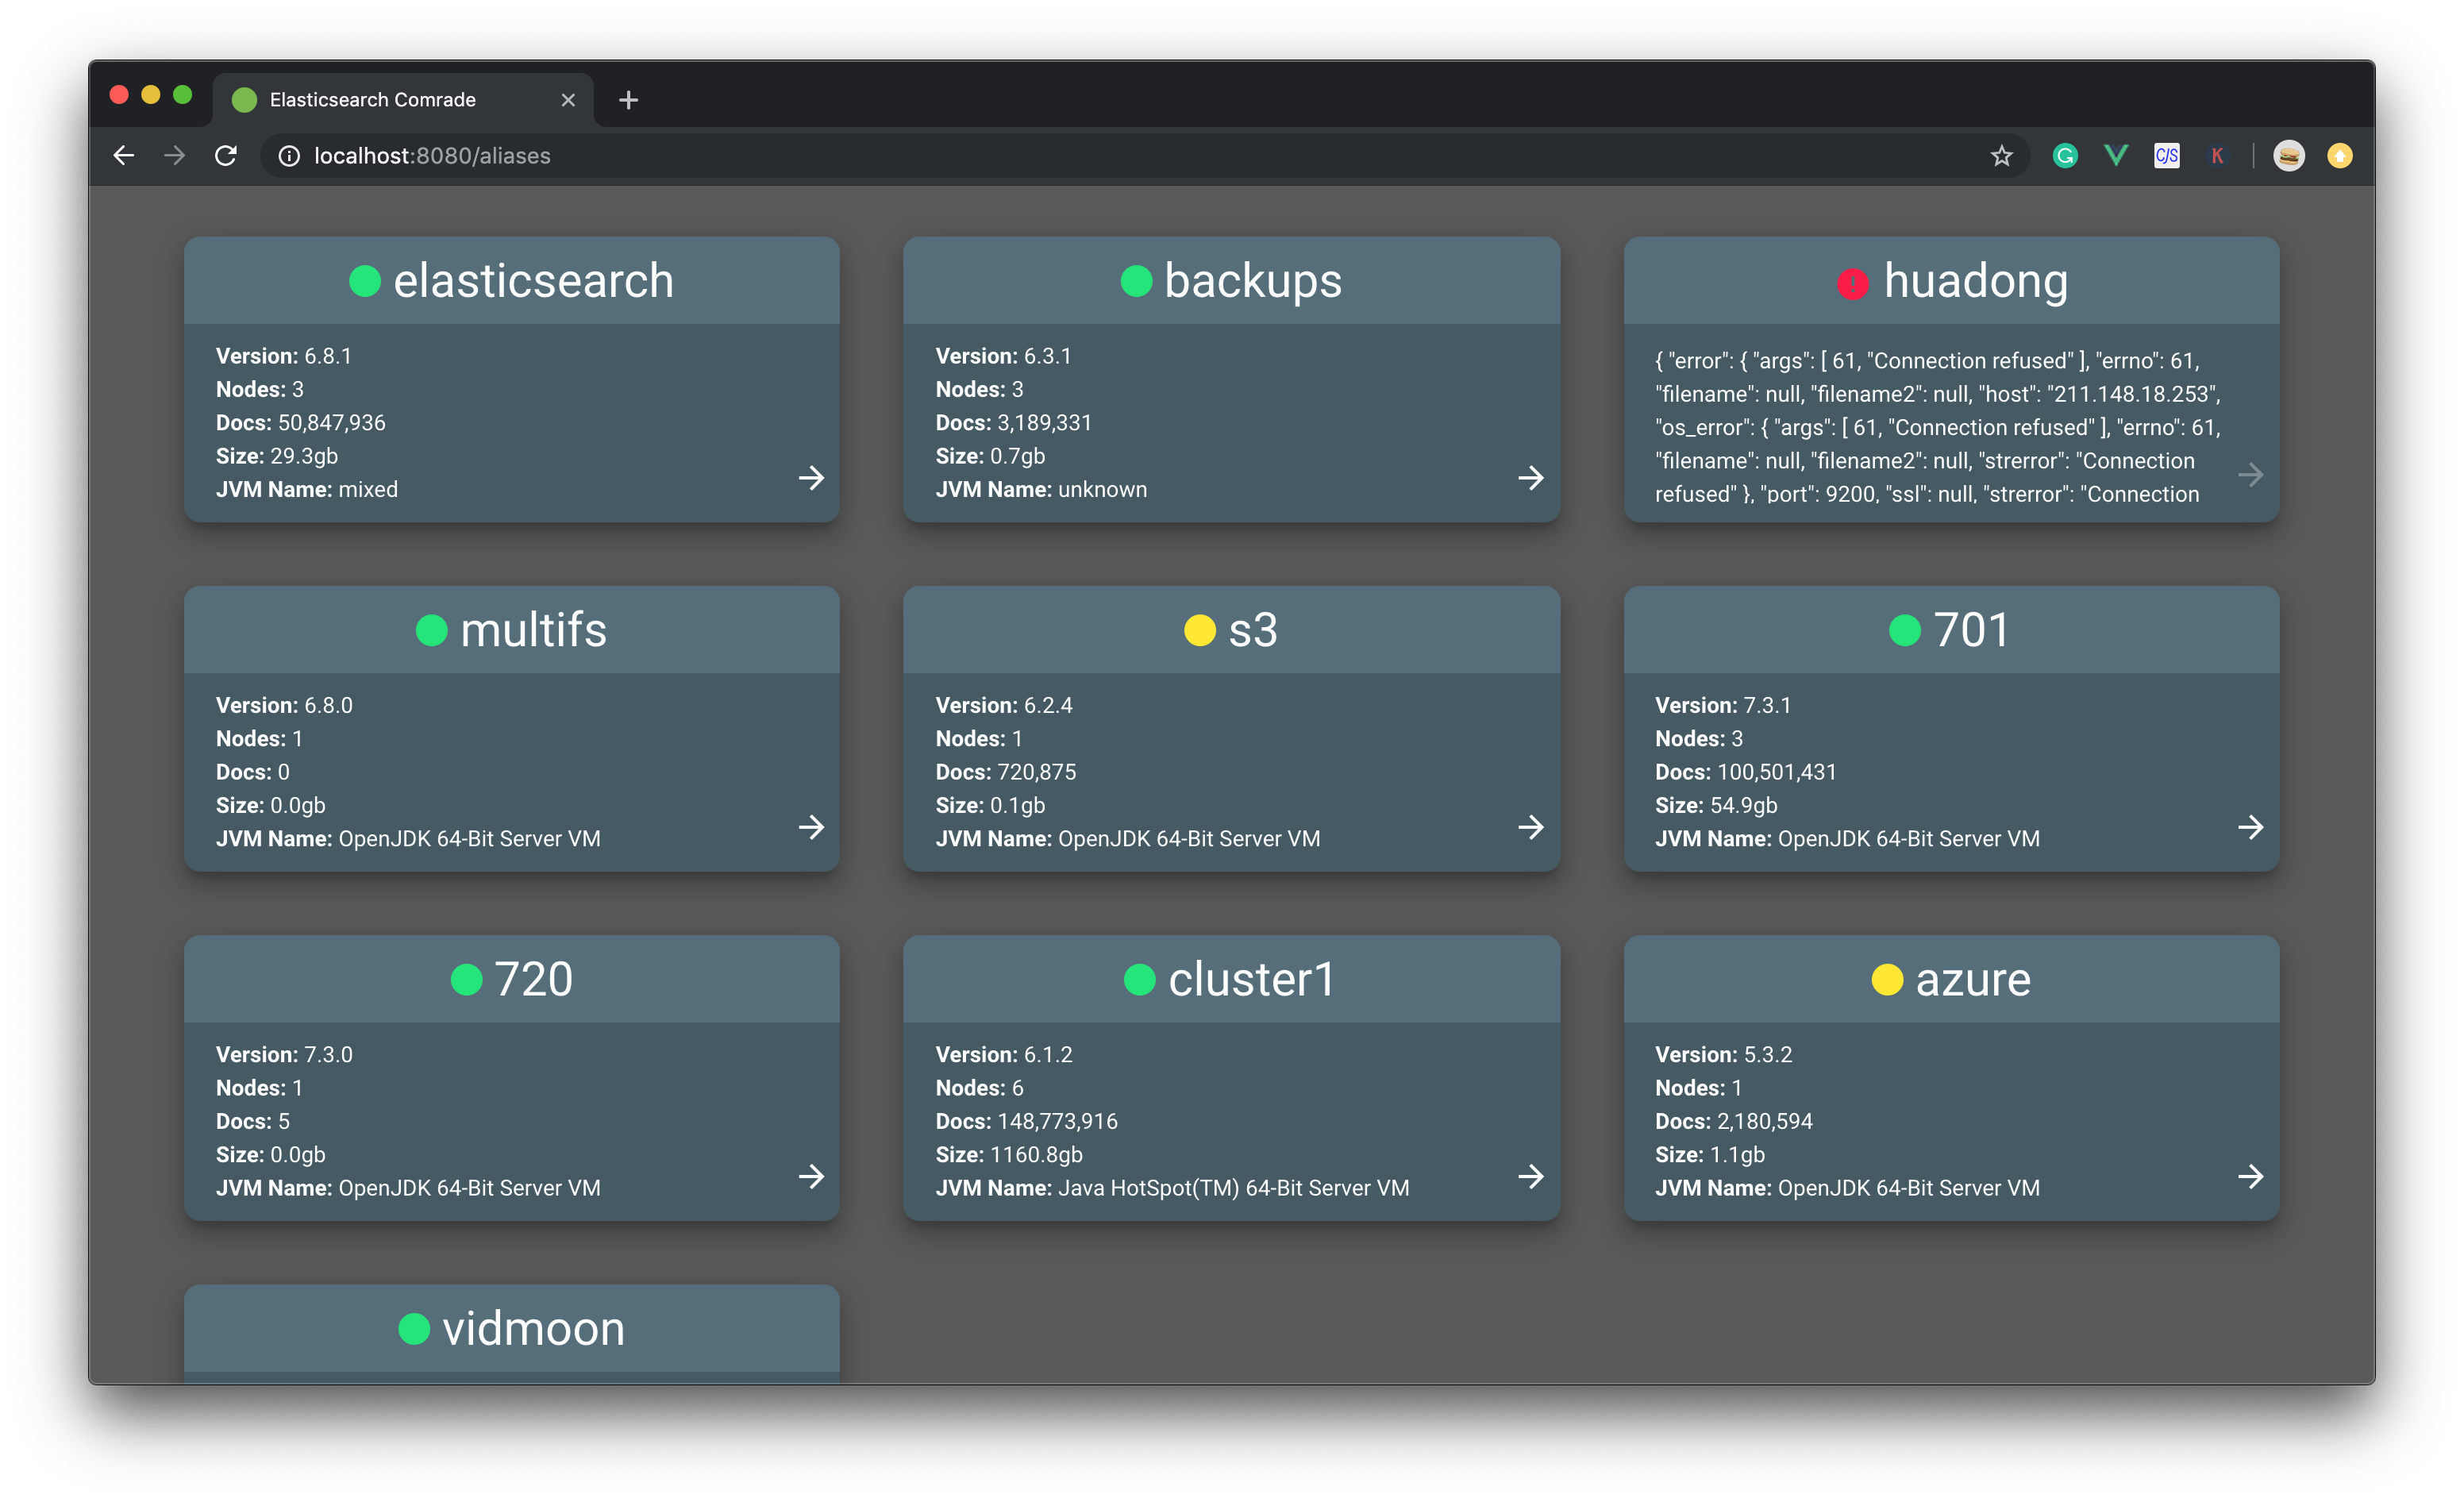This screenshot has width=2464, height=1502.
Task: Open the elasticsearch cluster arrow
Action: coord(811,478)
